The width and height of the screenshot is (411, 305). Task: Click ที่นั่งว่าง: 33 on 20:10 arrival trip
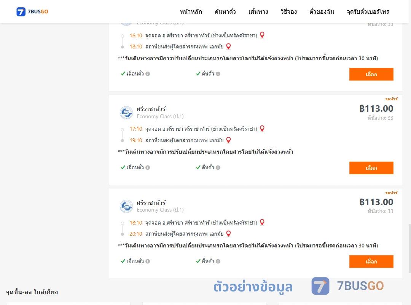point(380,211)
